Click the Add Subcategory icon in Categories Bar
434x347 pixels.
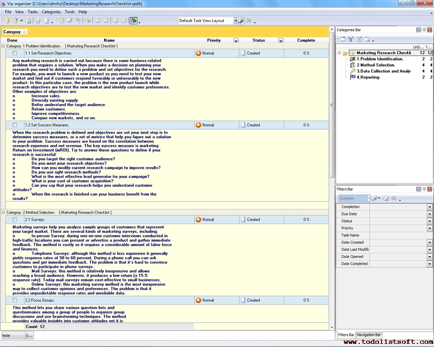click(x=351, y=39)
